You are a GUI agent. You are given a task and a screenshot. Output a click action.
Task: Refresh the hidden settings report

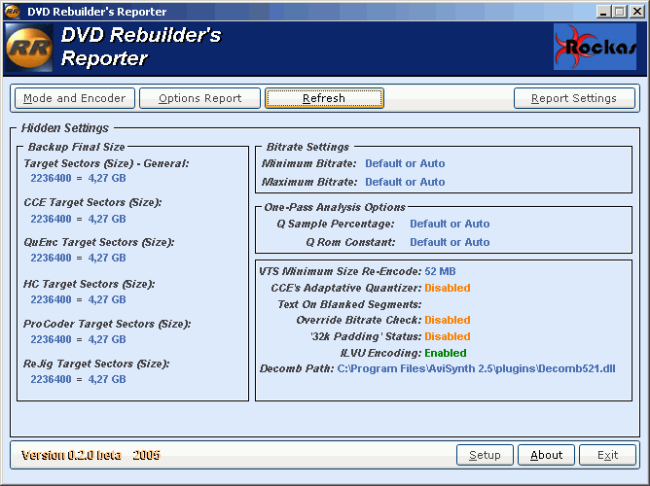324,98
